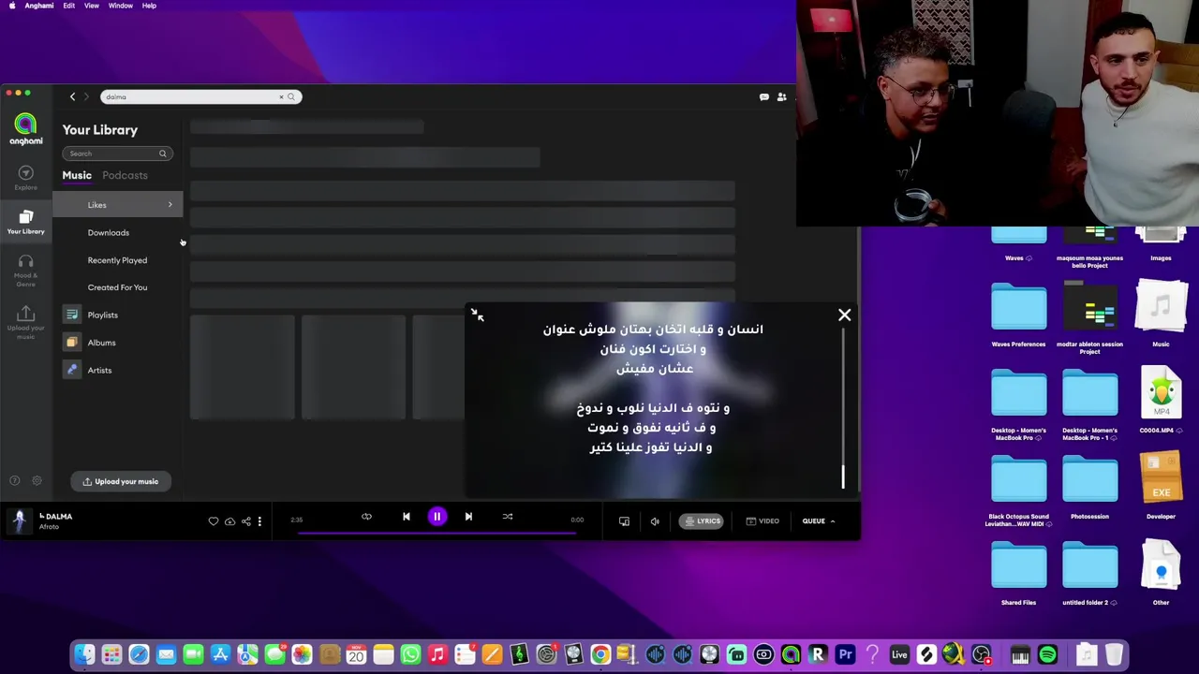Screen dimensions: 1199x674
Task: Open the three-dot song options menu
Action: [x=259, y=521]
